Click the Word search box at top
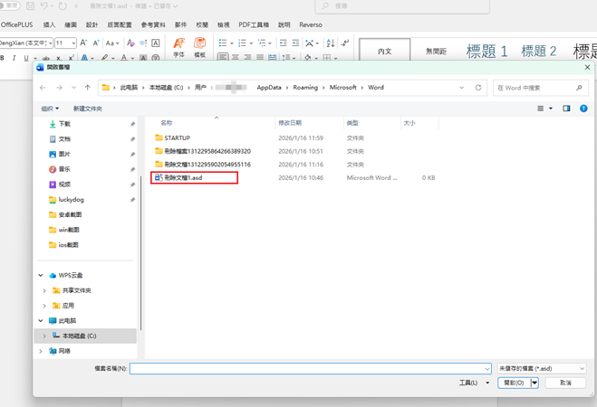This screenshot has width=597, height=407. tap(402, 6)
